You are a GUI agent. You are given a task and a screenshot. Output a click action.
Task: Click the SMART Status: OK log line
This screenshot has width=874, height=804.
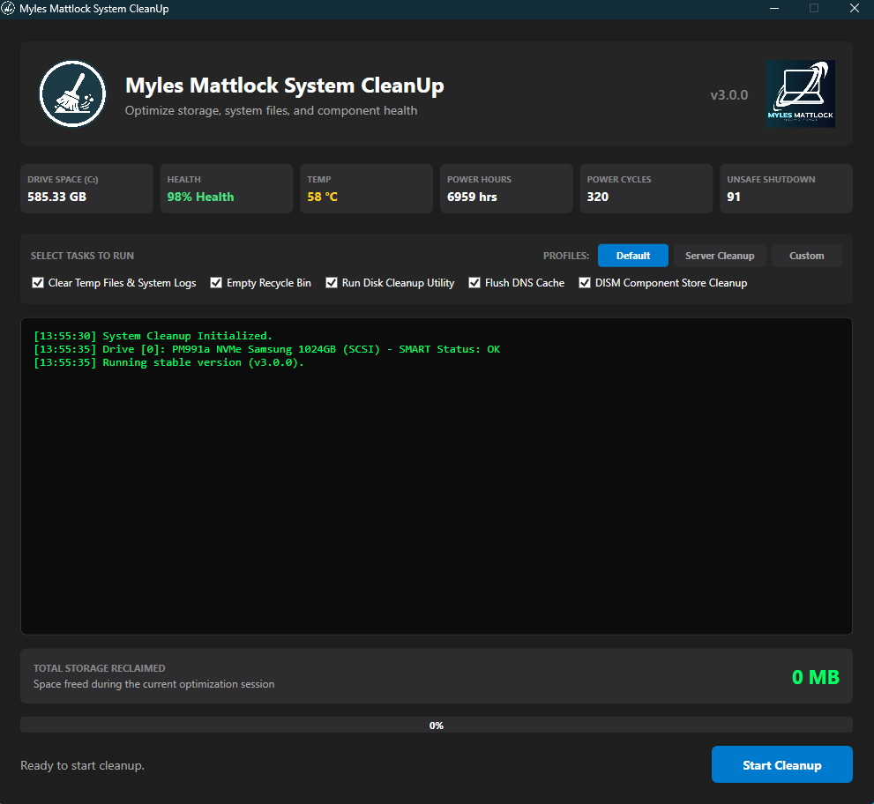point(267,349)
